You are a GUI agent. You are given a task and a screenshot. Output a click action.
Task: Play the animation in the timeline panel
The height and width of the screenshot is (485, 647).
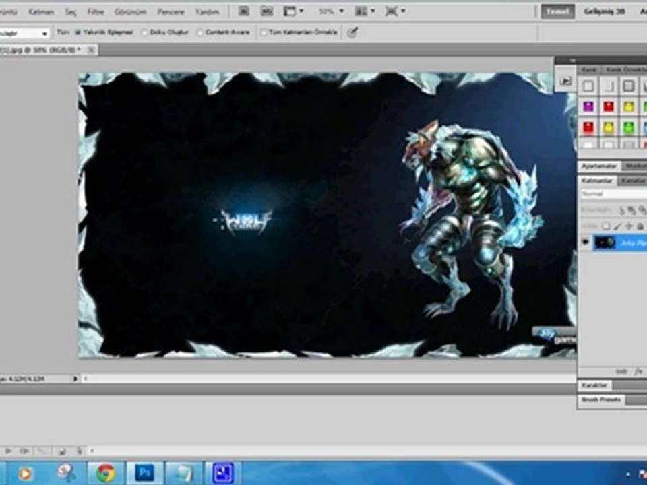[x=8, y=451]
